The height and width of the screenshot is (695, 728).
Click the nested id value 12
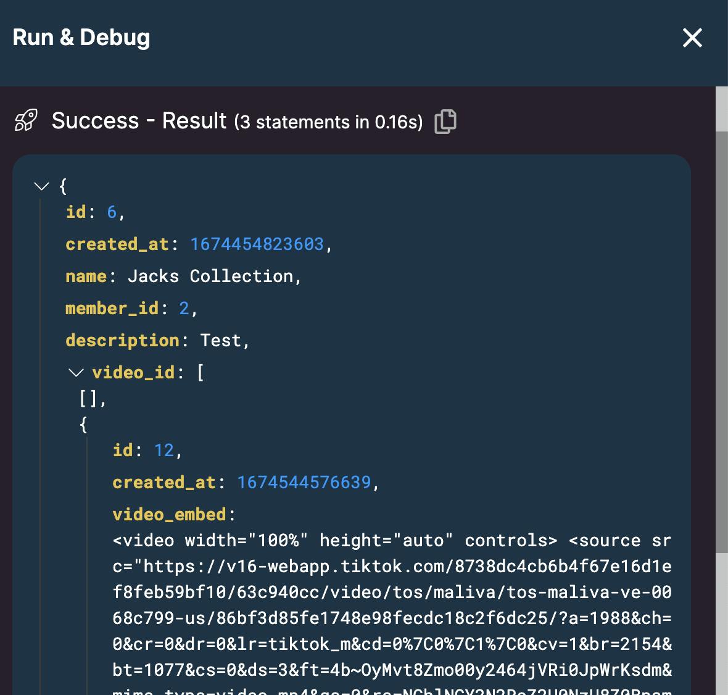[164, 451]
